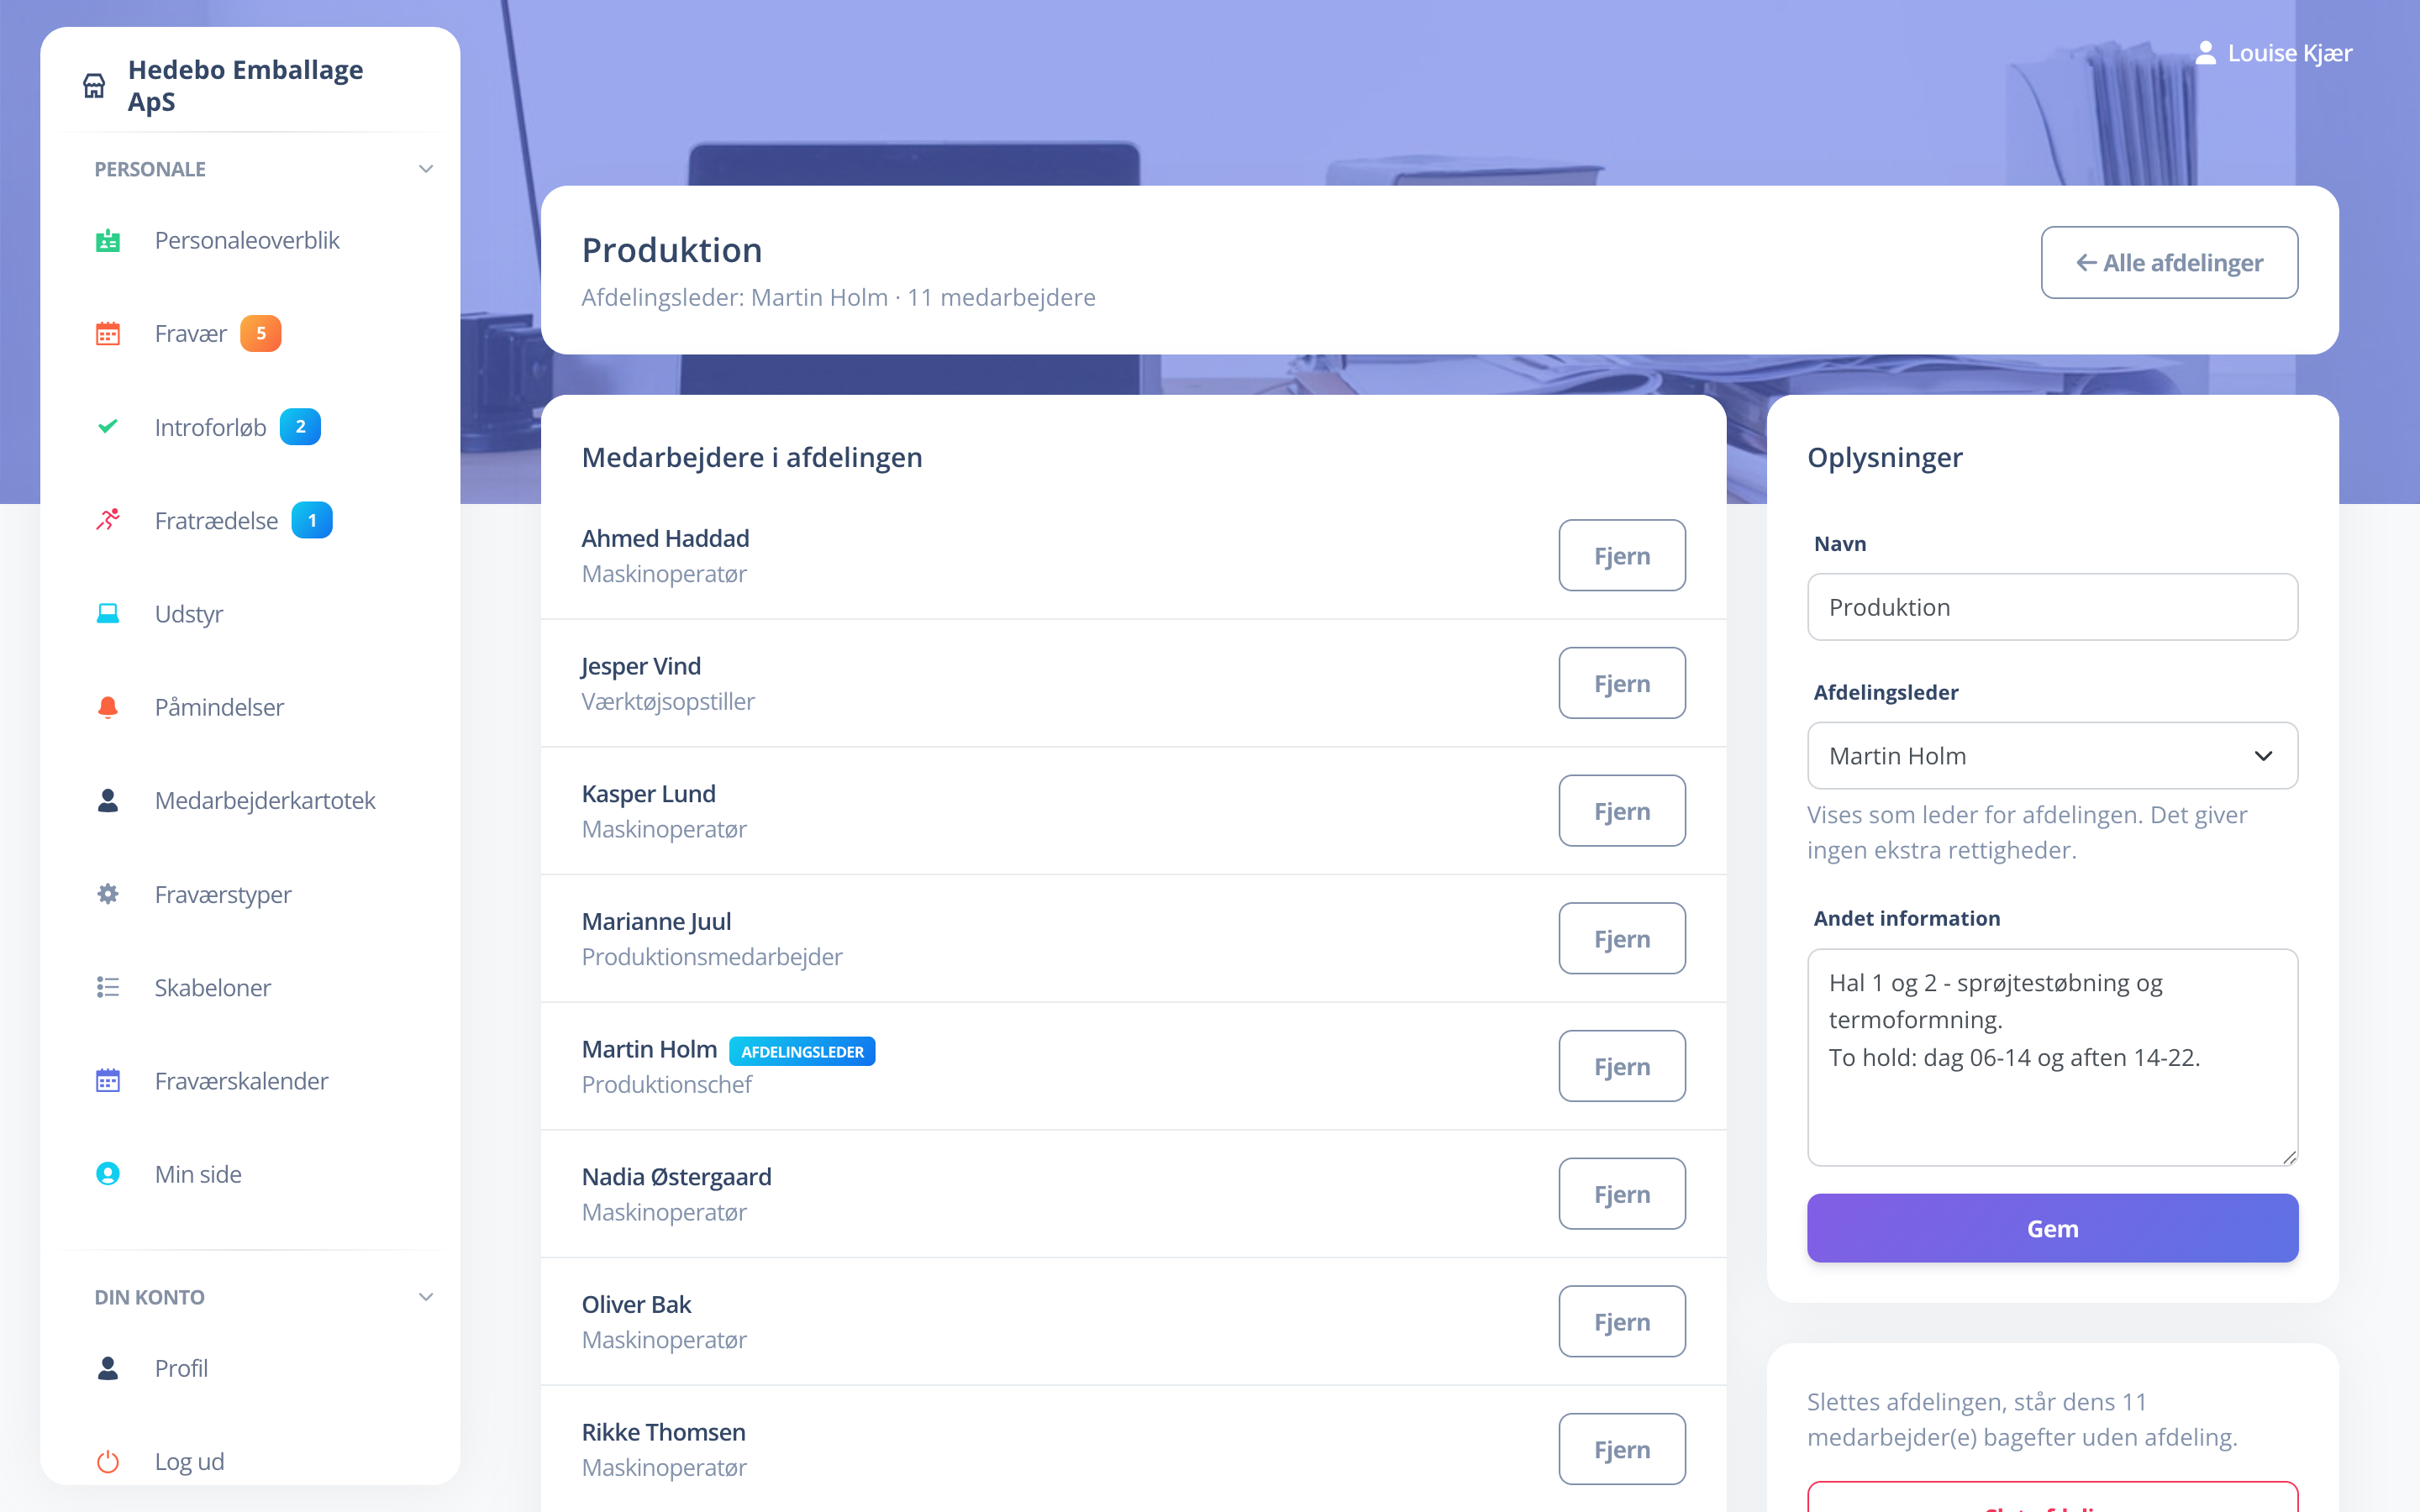Collapse the PERSONALE section chevron
Viewport: 2420px width, 1512px height.
coord(426,169)
